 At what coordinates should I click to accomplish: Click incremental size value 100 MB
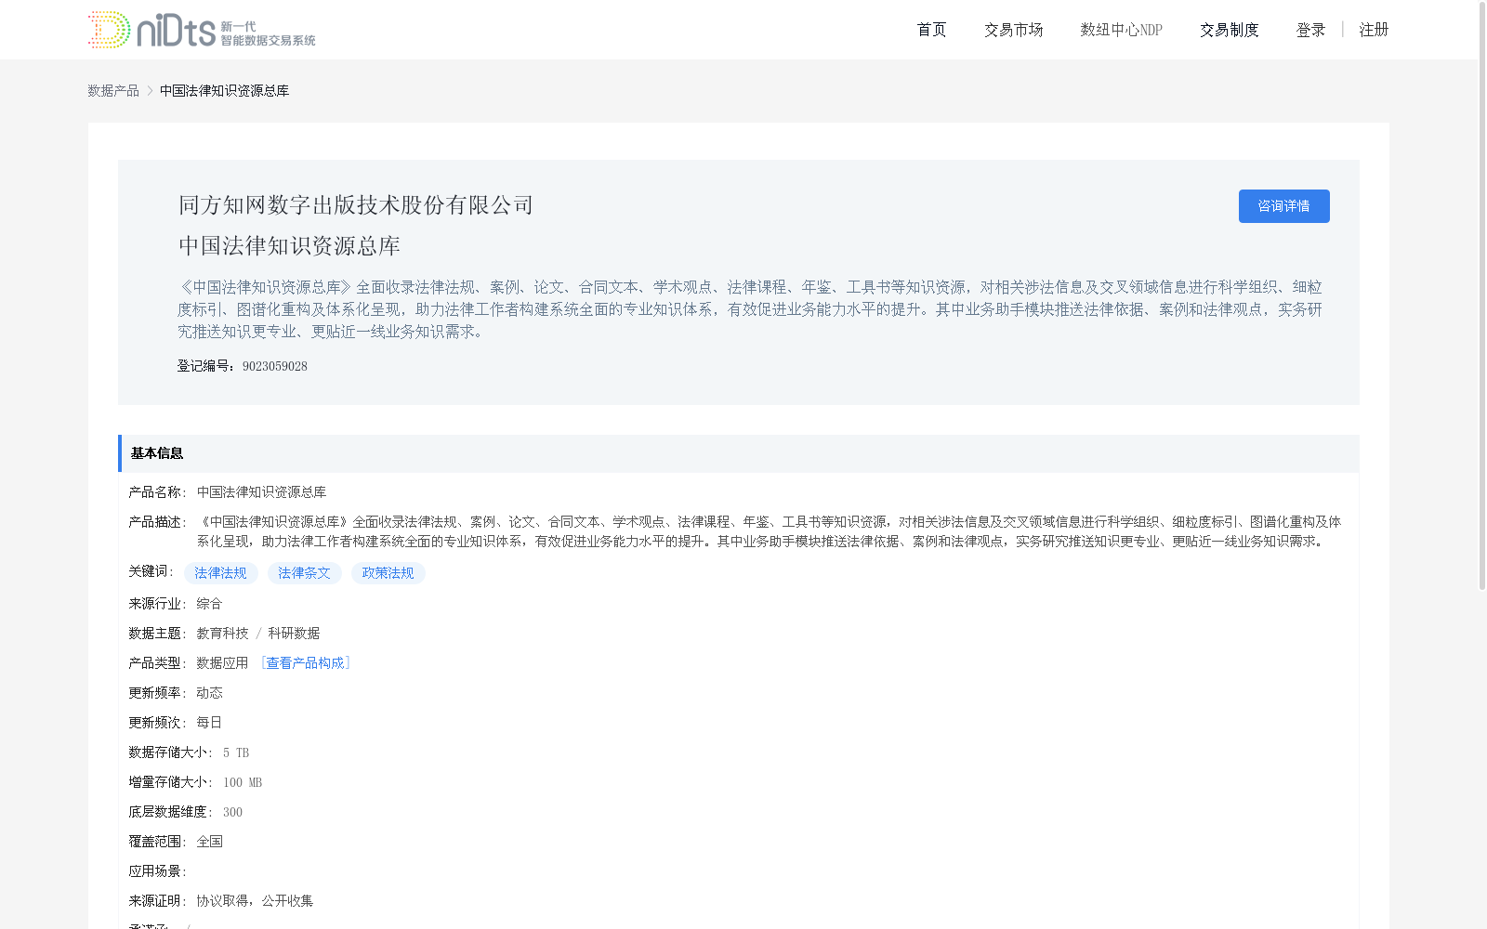[x=243, y=782]
